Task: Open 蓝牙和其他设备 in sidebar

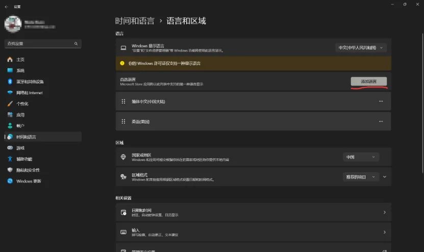Action: (43, 82)
